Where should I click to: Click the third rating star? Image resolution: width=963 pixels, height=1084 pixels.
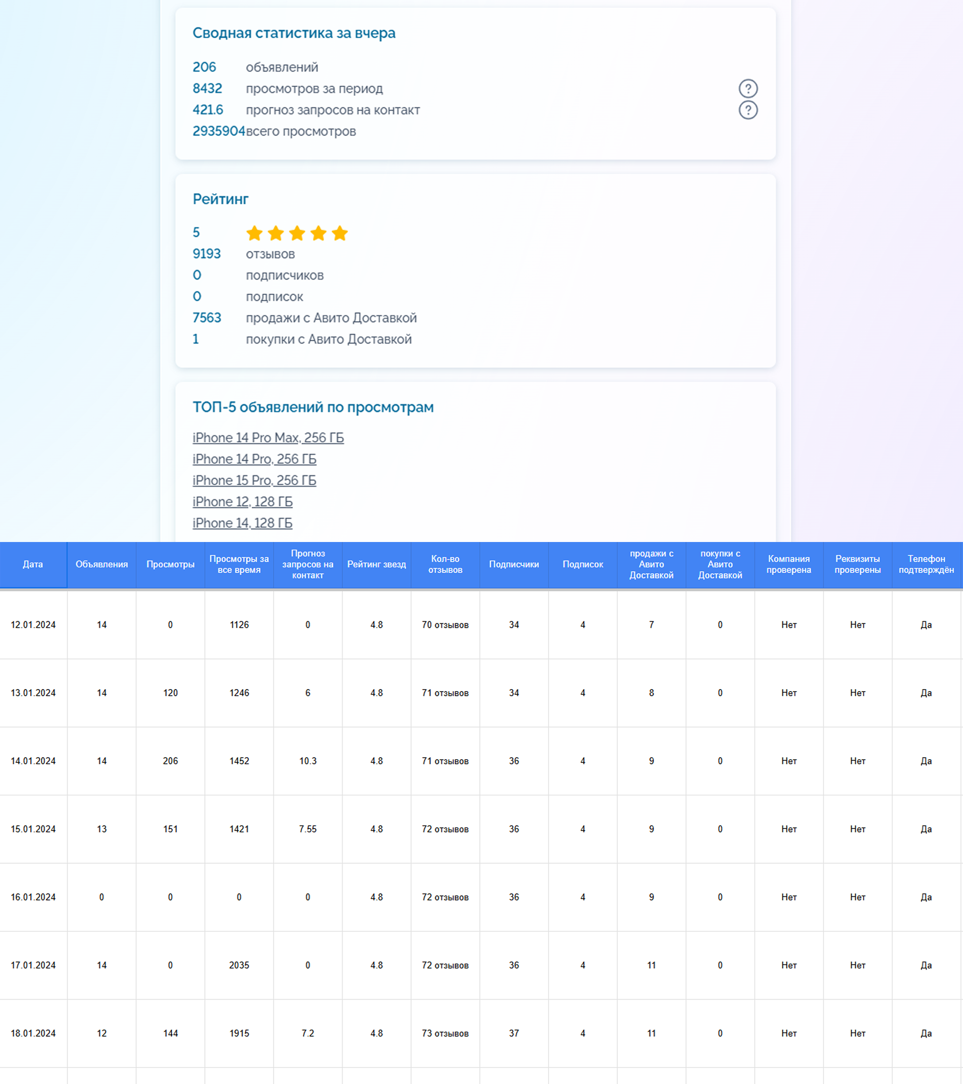pyautogui.click(x=297, y=233)
